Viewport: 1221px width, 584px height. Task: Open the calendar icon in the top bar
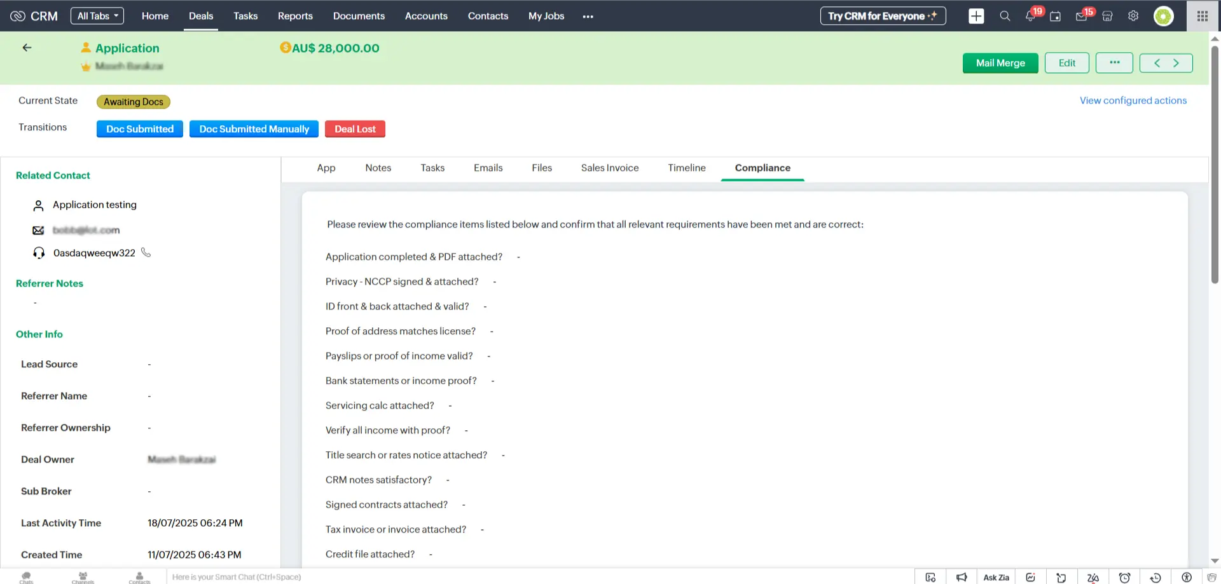point(1056,17)
